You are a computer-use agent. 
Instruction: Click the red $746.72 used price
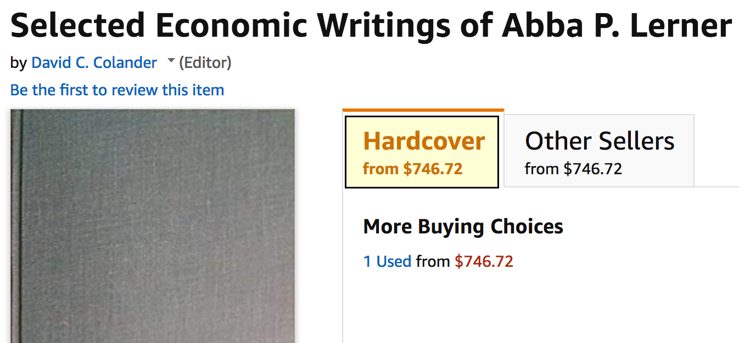pos(484,261)
